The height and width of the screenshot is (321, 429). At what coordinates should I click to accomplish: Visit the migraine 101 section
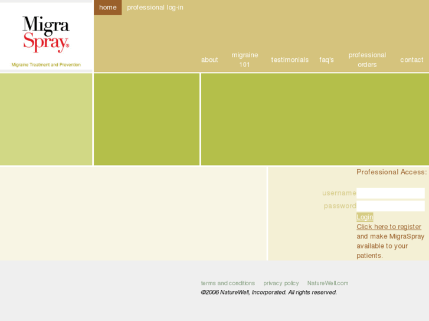(245, 60)
